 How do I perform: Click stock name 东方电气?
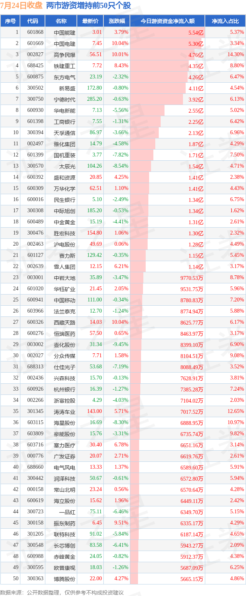(65, 77)
